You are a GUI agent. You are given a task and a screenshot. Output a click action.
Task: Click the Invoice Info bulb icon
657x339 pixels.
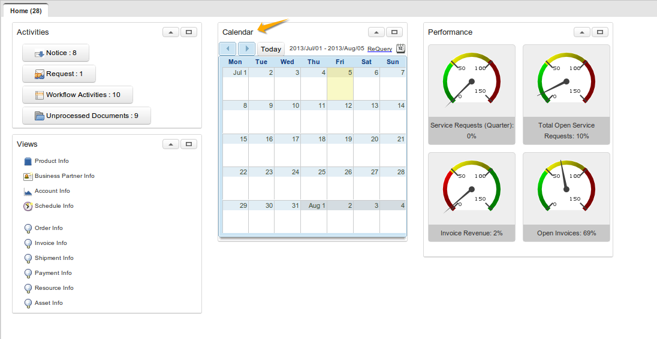click(28, 244)
